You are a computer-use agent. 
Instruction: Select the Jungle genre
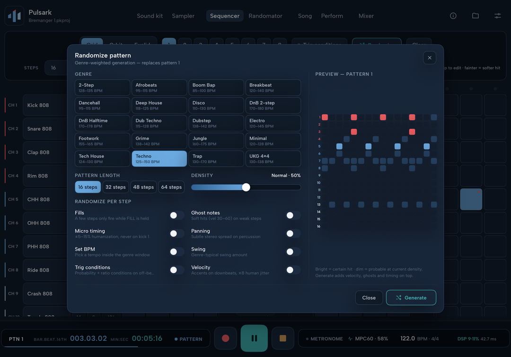point(216,141)
